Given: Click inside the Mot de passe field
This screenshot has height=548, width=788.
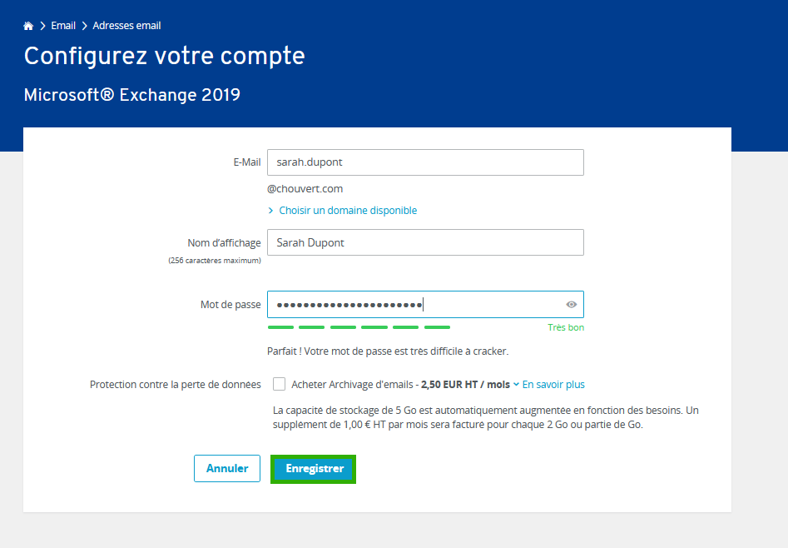Looking at the screenshot, I should (425, 305).
